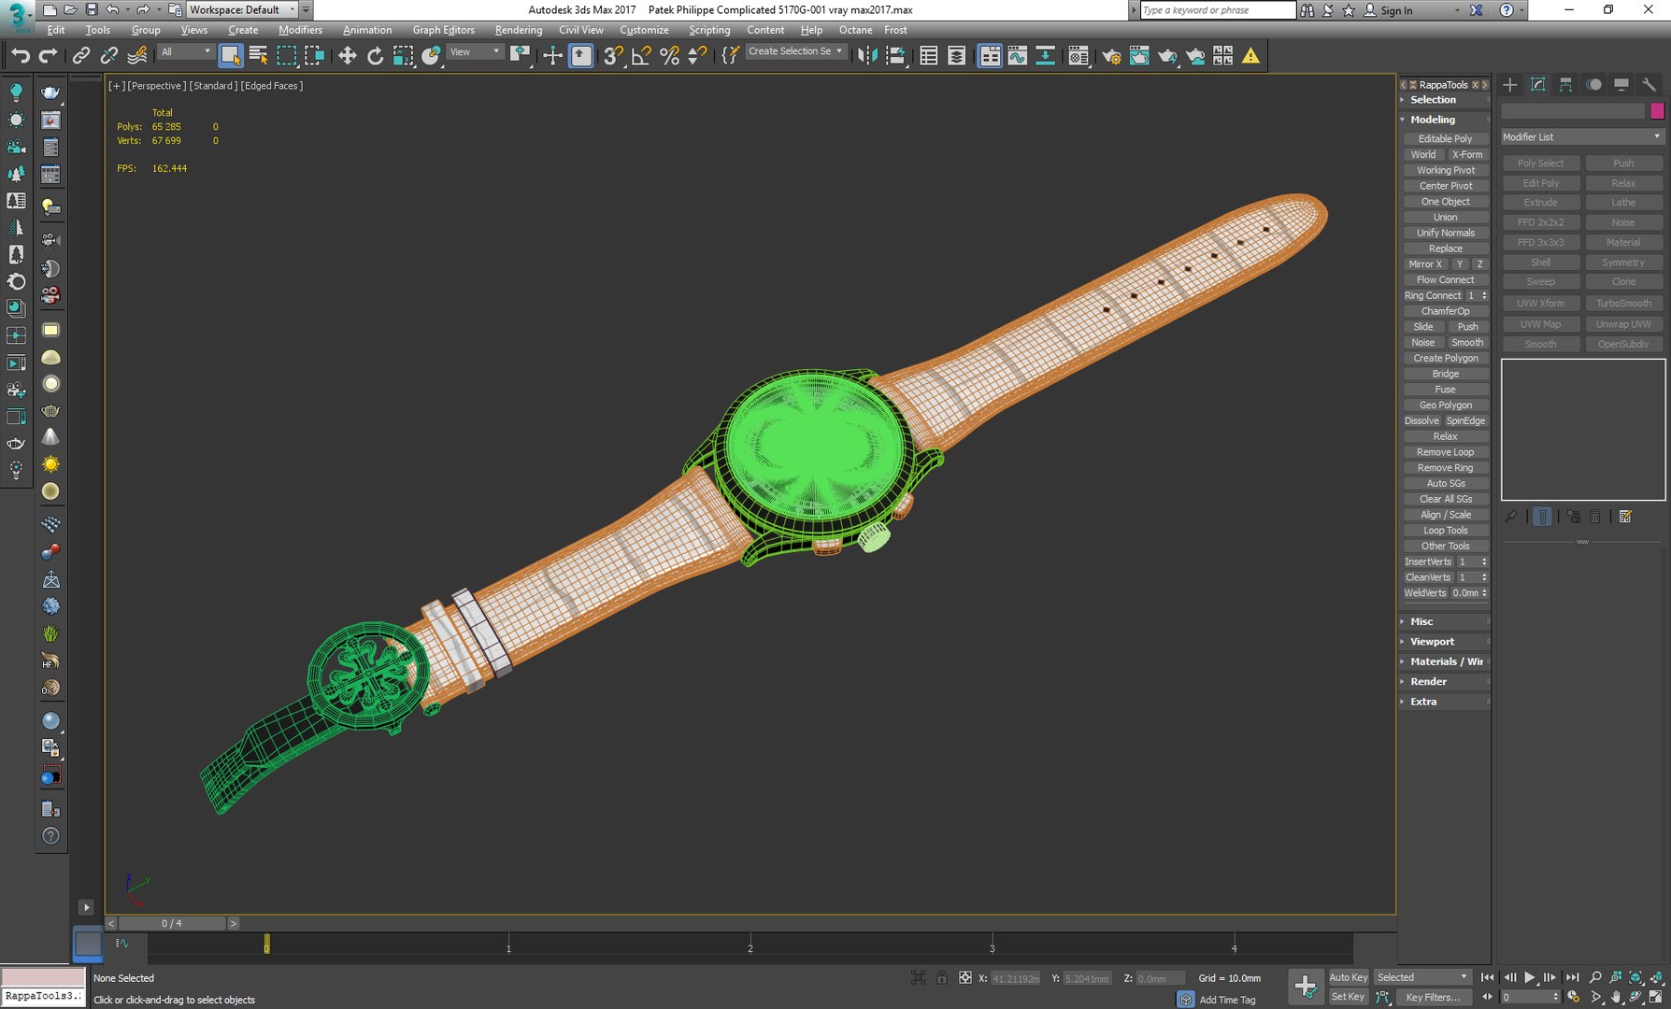Click the yellow warning triangle icon
Screen dimensions: 1671x1009
click(x=1250, y=56)
